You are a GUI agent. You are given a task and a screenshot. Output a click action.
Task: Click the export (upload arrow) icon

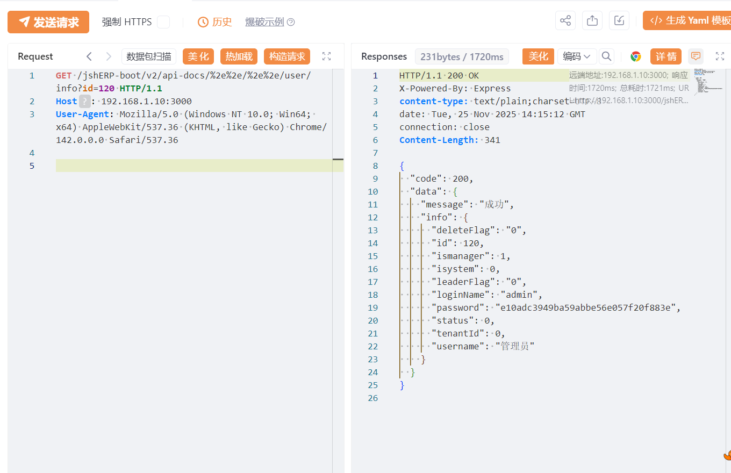coord(592,21)
